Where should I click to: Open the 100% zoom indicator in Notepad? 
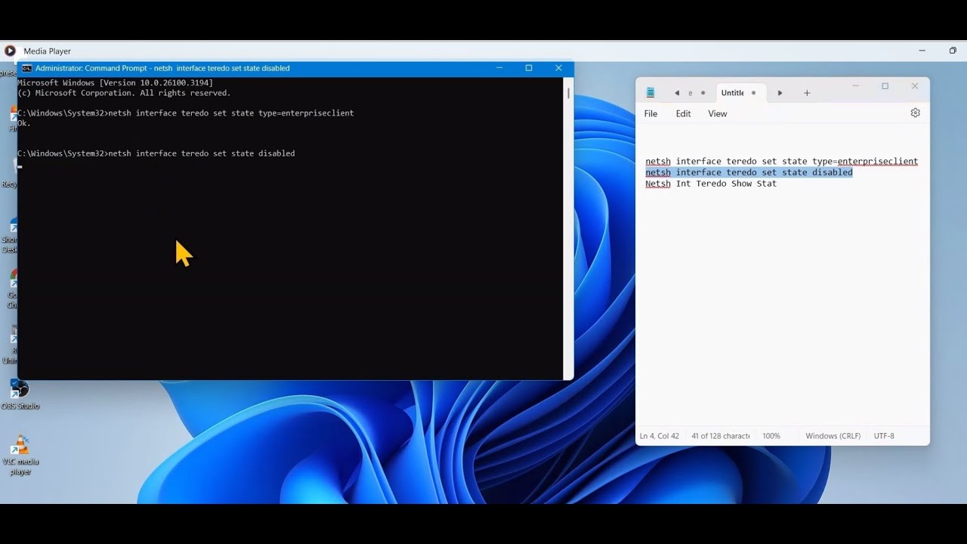pos(771,436)
